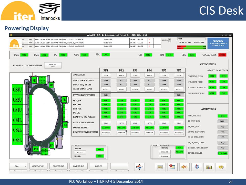This screenshot has height=185, width=246.
Task: Click the ITER logo inside the panel
Action: pos(16,44)
